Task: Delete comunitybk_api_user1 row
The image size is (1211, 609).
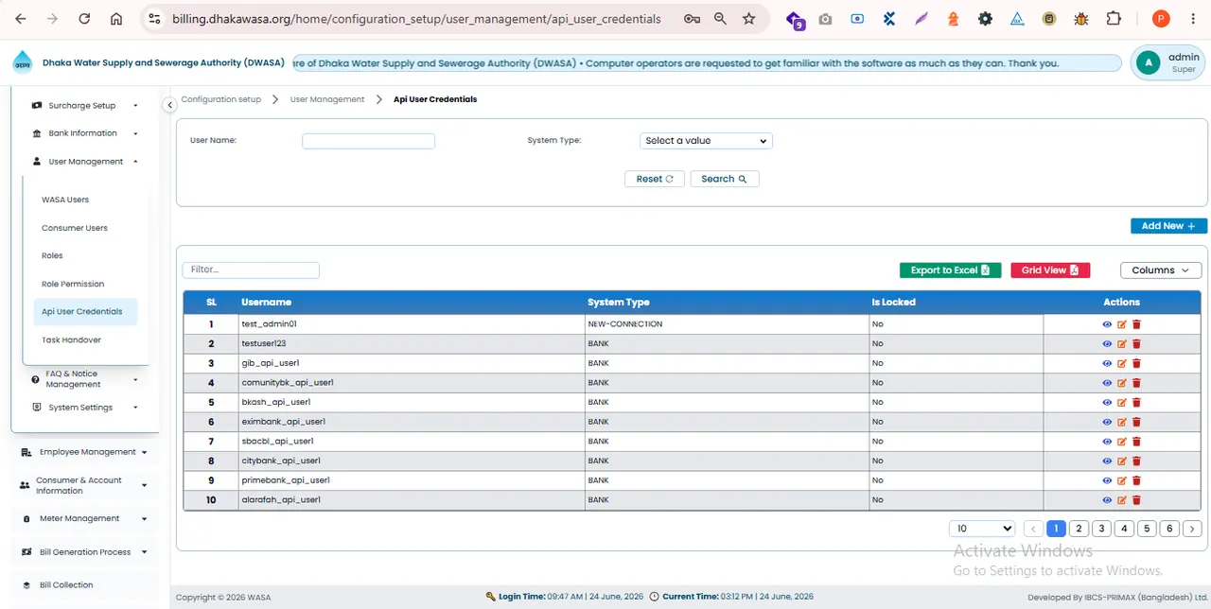Action: pos(1136,383)
